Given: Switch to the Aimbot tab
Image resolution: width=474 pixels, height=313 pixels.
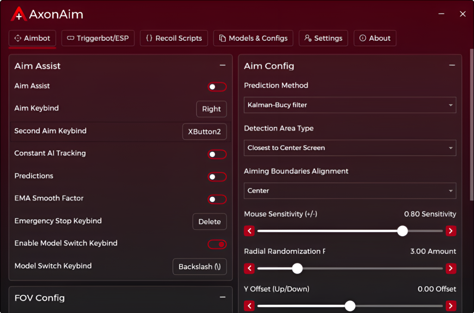Looking at the screenshot, I should [x=32, y=38].
